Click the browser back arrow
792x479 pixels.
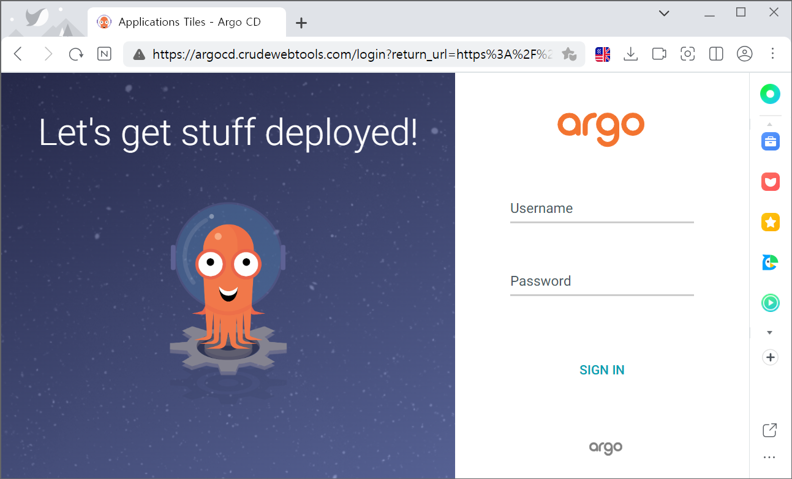coord(18,54)
